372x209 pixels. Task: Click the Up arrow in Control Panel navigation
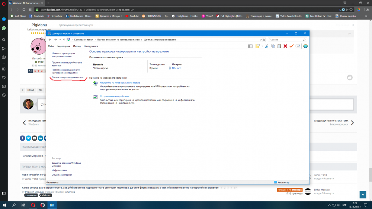[x=64, y=40]
